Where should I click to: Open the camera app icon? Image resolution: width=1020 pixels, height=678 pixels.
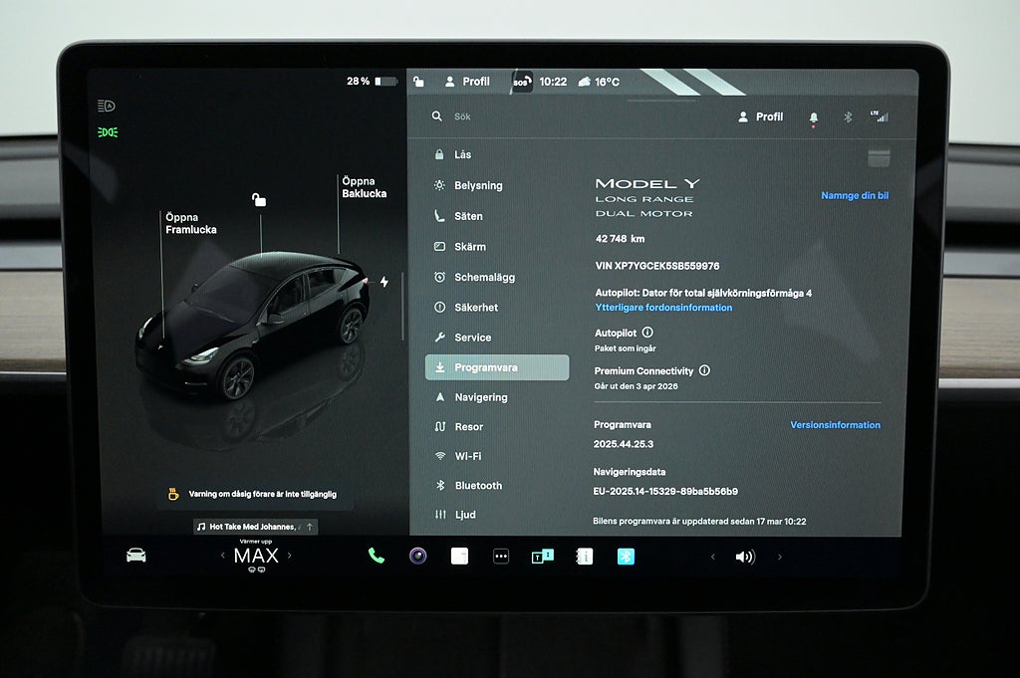(x=417, y=557)
